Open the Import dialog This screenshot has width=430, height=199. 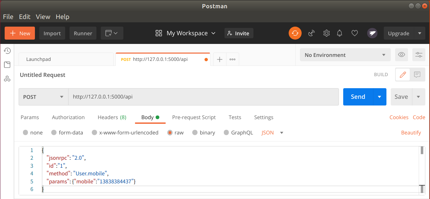[x=52, y=33]
